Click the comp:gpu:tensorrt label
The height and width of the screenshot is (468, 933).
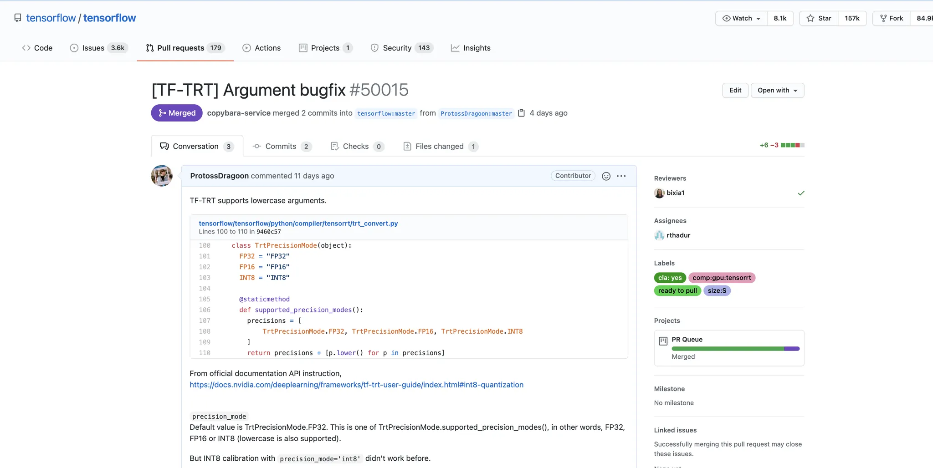tap(722, 278)
